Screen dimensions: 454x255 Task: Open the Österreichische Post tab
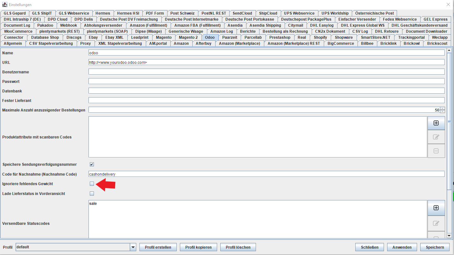pyautogui.click(x=374, y=13)
